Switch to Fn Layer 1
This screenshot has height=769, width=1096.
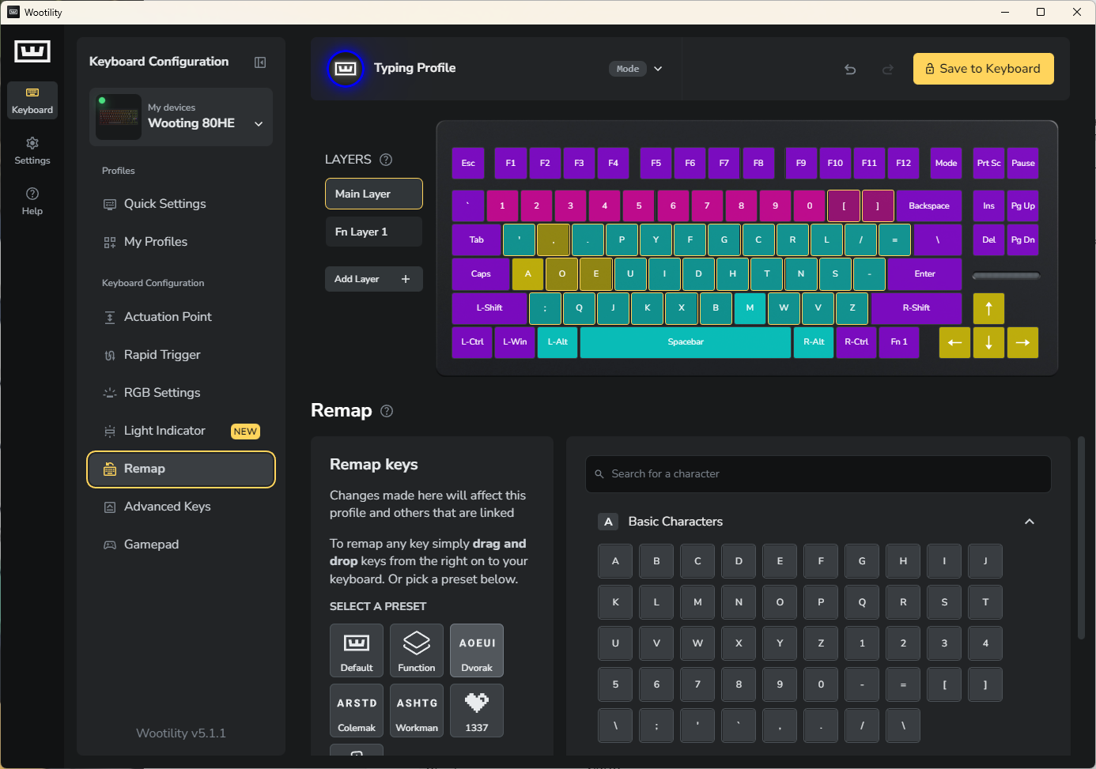pyautogui.click(x=374, y=232)
